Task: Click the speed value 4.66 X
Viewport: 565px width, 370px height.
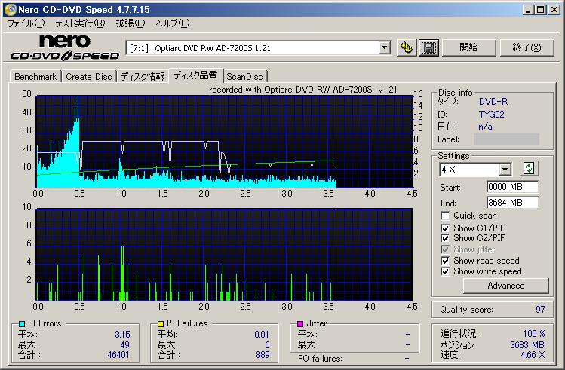Action: tap(533, 355)
